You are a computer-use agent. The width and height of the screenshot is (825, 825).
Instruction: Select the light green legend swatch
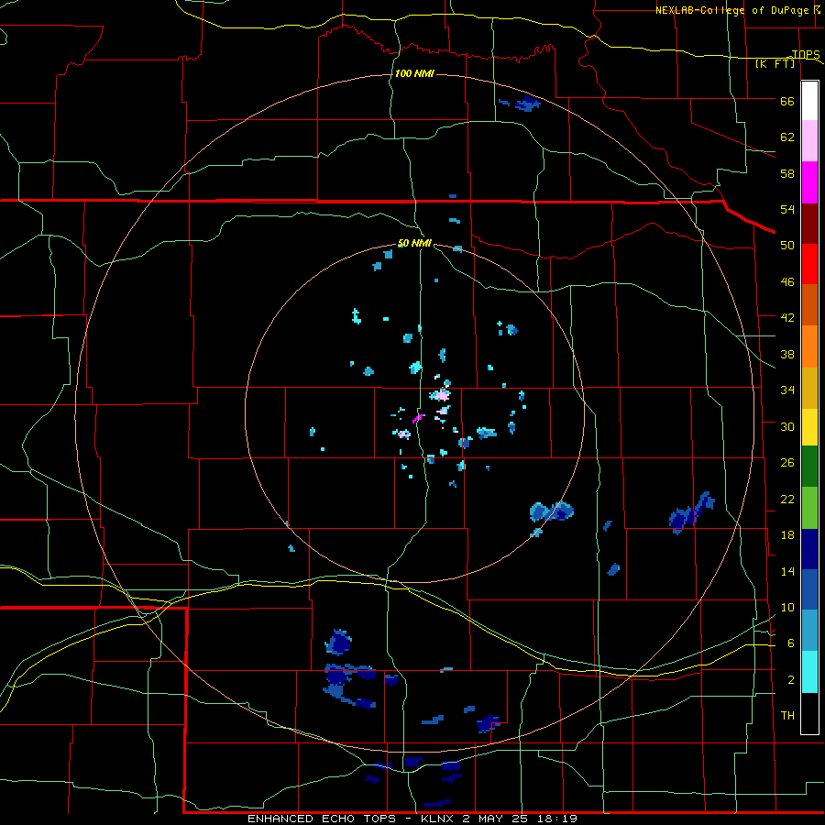809,508
